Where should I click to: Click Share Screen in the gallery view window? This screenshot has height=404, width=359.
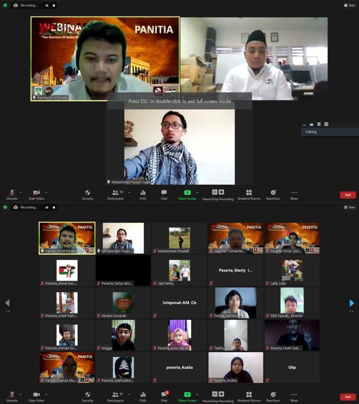(x=187, y=397)
